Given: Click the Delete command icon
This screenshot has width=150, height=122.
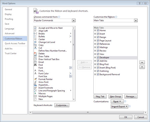Looking at the screenshot, I should [x=35, y=54].
